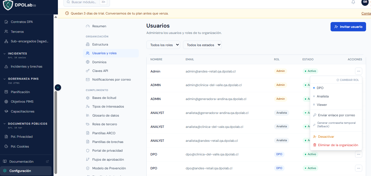Click the Claves API key icon

pos(88,71)
